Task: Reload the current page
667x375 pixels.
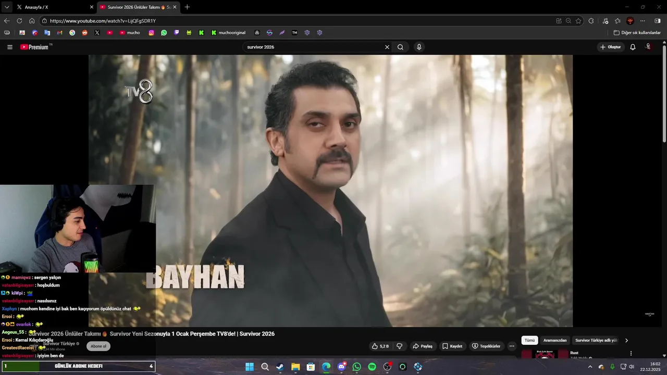Action: tap(19, 21)
